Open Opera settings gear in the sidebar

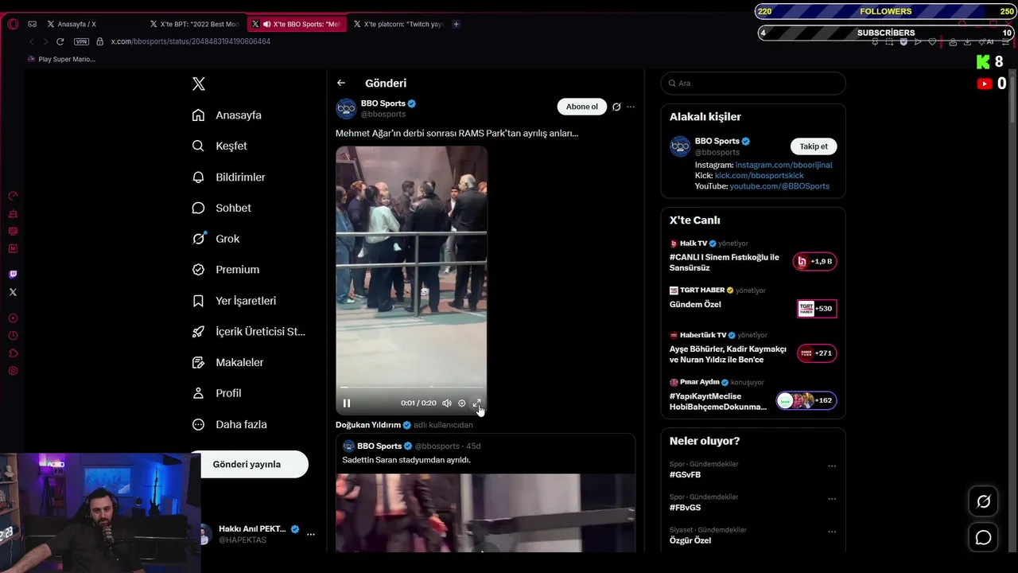point(13,371)
